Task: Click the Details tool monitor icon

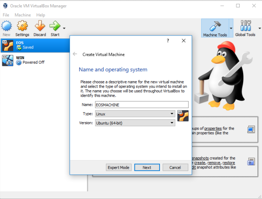Action: 251,129
